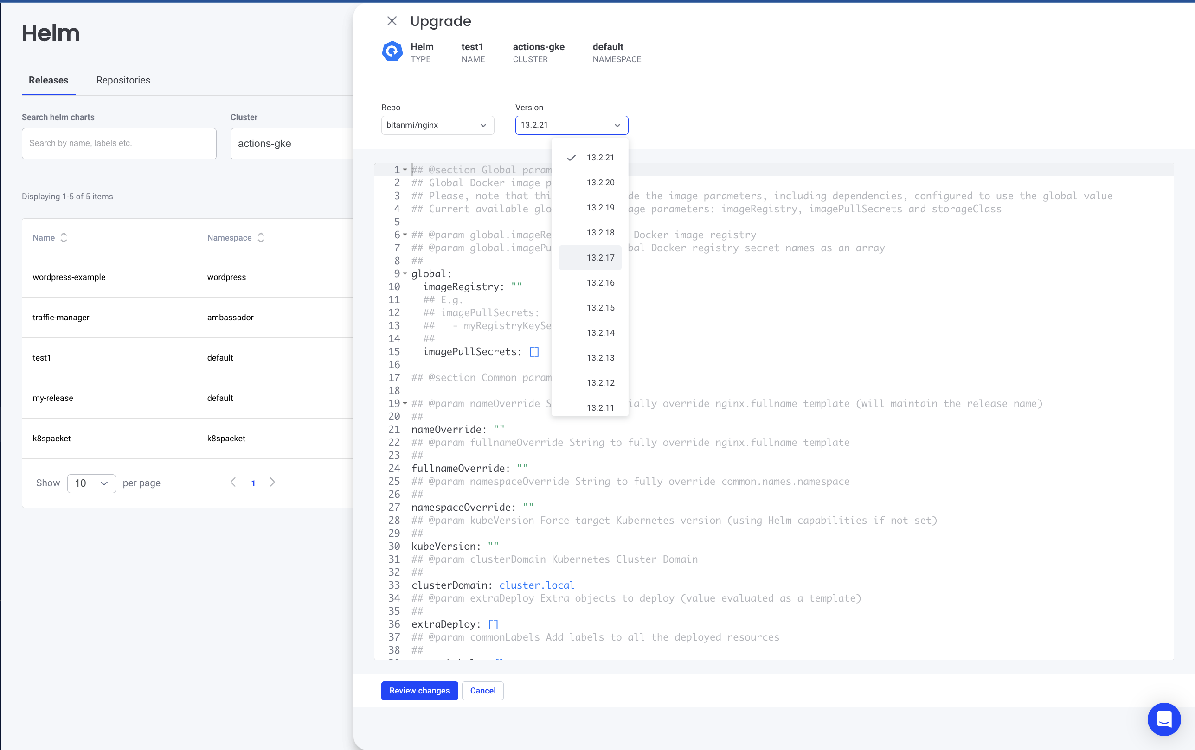Switch to the Repositories tab
This screenshot has height=750, width=1195.
click(123, 80)
